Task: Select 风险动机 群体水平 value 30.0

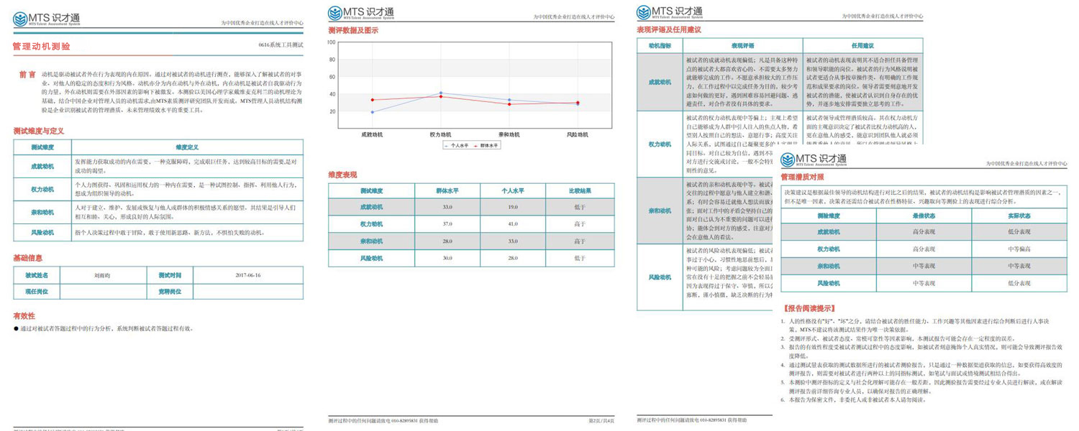Action: (x=447, y=258)
